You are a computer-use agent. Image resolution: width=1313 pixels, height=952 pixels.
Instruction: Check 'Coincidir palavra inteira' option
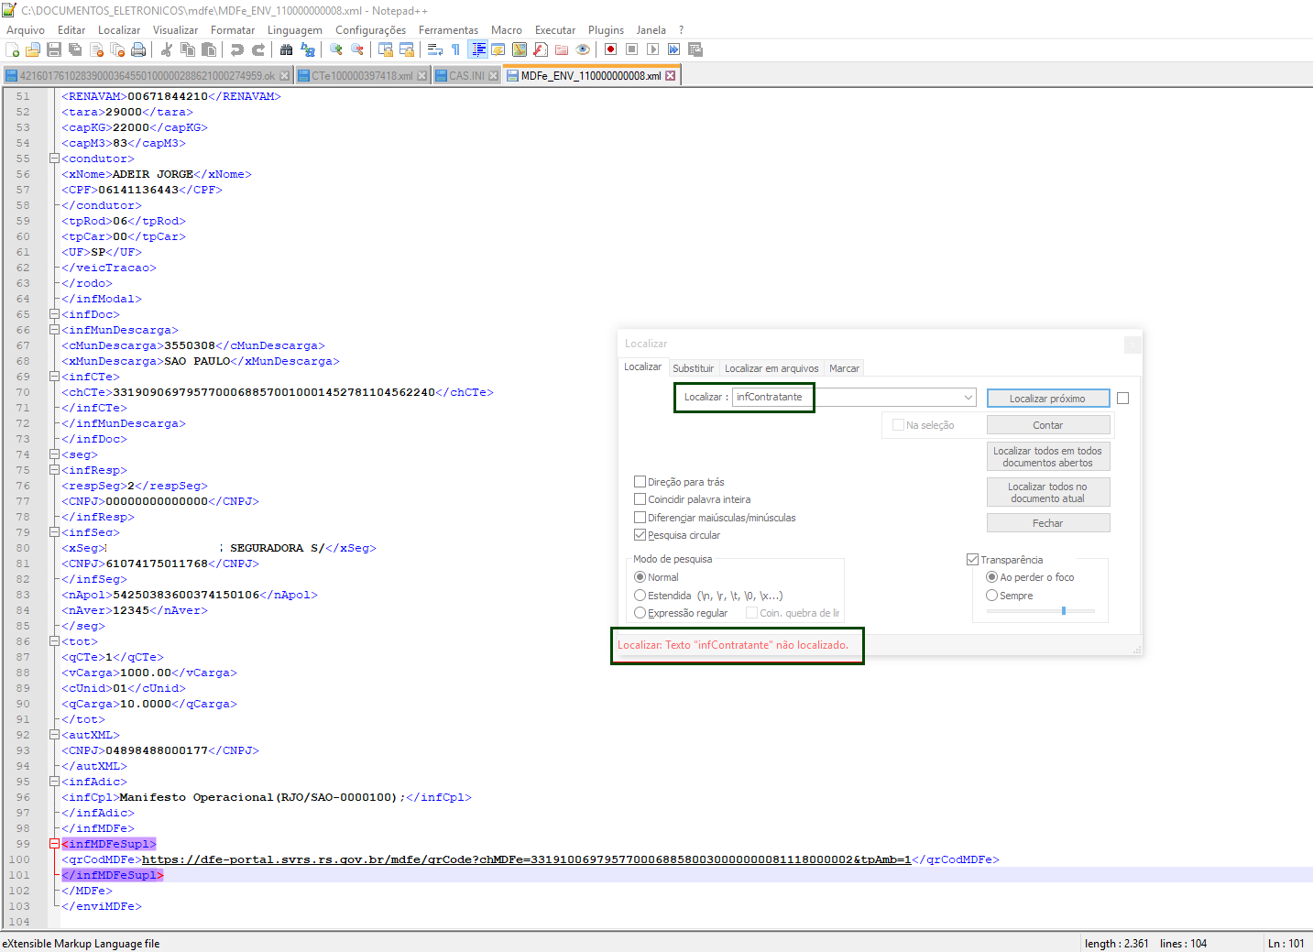640,499
